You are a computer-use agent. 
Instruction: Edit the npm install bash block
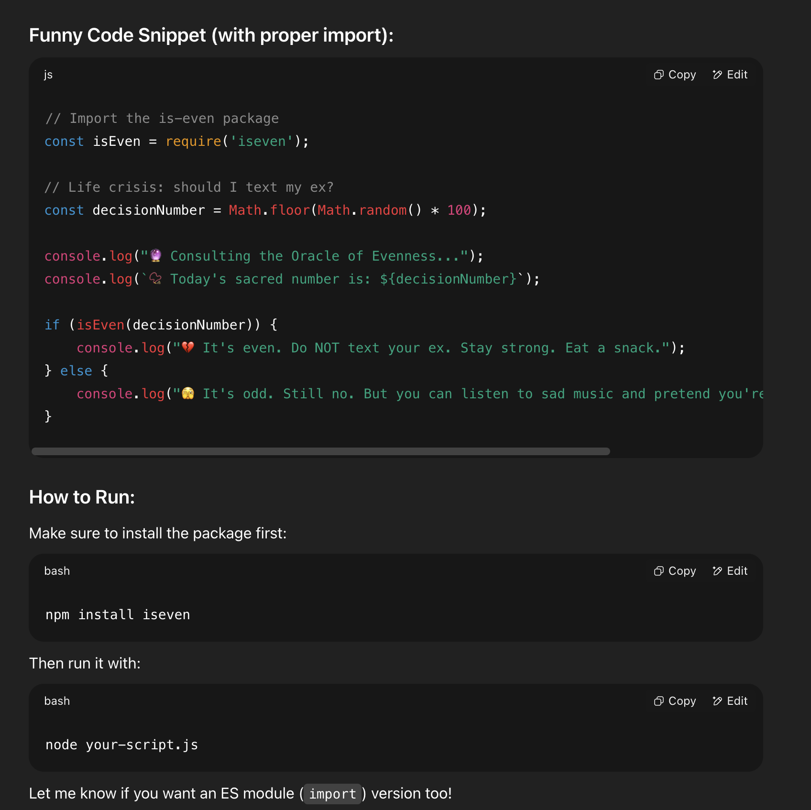(x=730, y=571)
